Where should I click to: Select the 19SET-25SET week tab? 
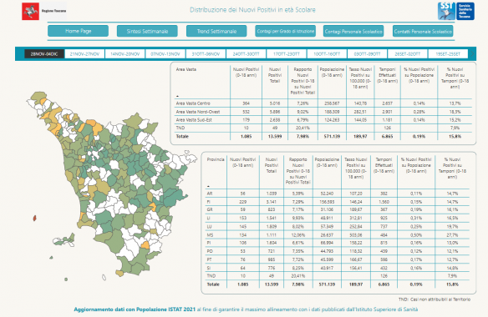(x=448, y=54)
